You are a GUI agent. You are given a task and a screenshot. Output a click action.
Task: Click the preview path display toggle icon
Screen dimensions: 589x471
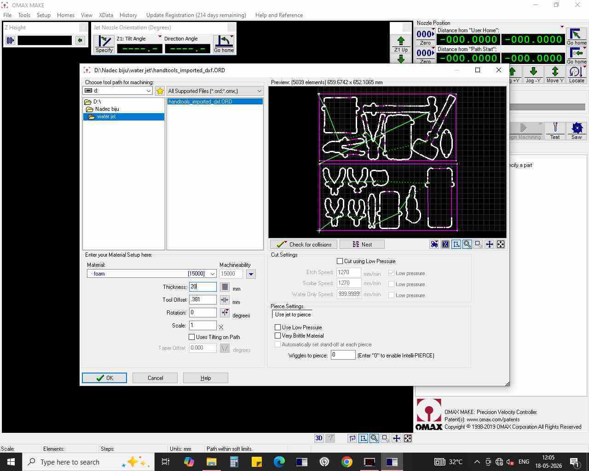pos(445,244)
